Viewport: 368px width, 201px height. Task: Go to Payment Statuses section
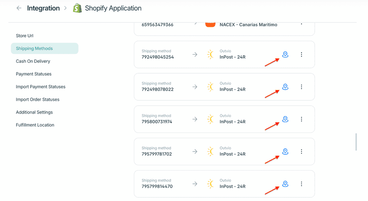tap(34, 74)
